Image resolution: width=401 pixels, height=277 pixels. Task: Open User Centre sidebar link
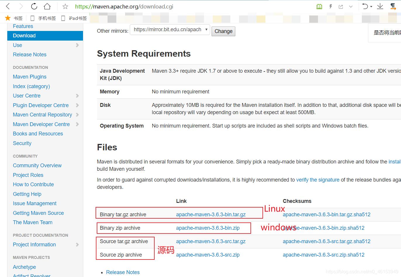[x=27, y=96]
